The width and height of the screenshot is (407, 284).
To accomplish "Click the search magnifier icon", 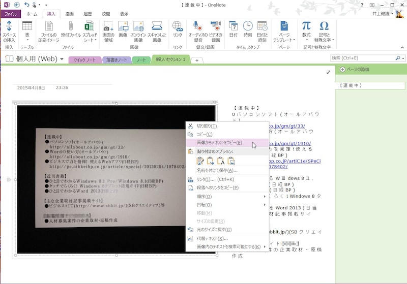I will (x=398, y=58).
